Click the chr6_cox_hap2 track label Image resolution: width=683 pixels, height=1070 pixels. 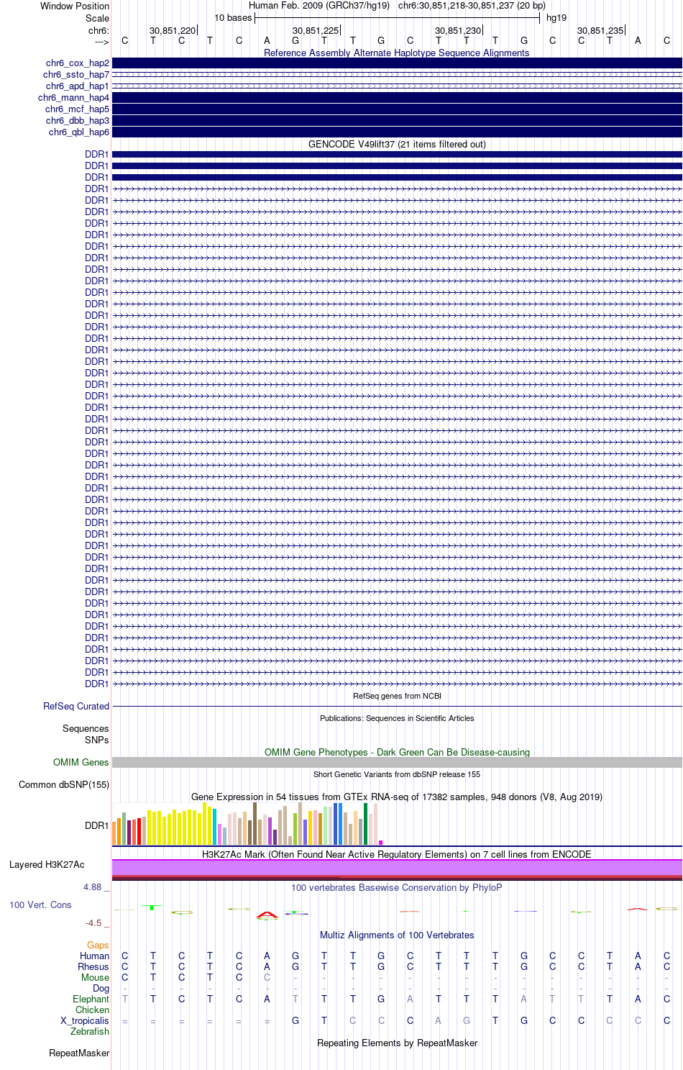click(x=78, y=63)
